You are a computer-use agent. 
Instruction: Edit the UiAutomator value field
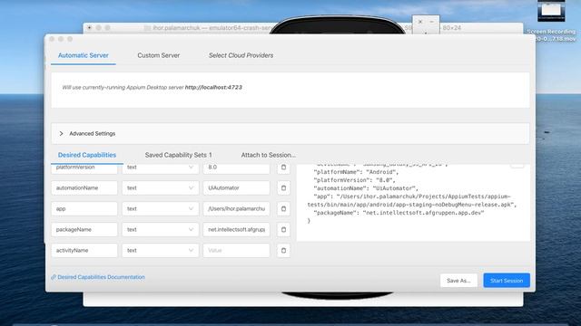click(236, 188)
